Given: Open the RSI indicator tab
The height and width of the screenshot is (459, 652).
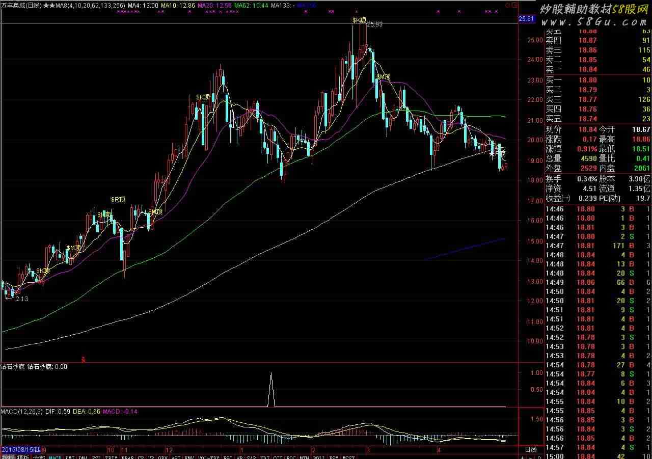Looking at the screenshot, I should click(x=96, y=457).
